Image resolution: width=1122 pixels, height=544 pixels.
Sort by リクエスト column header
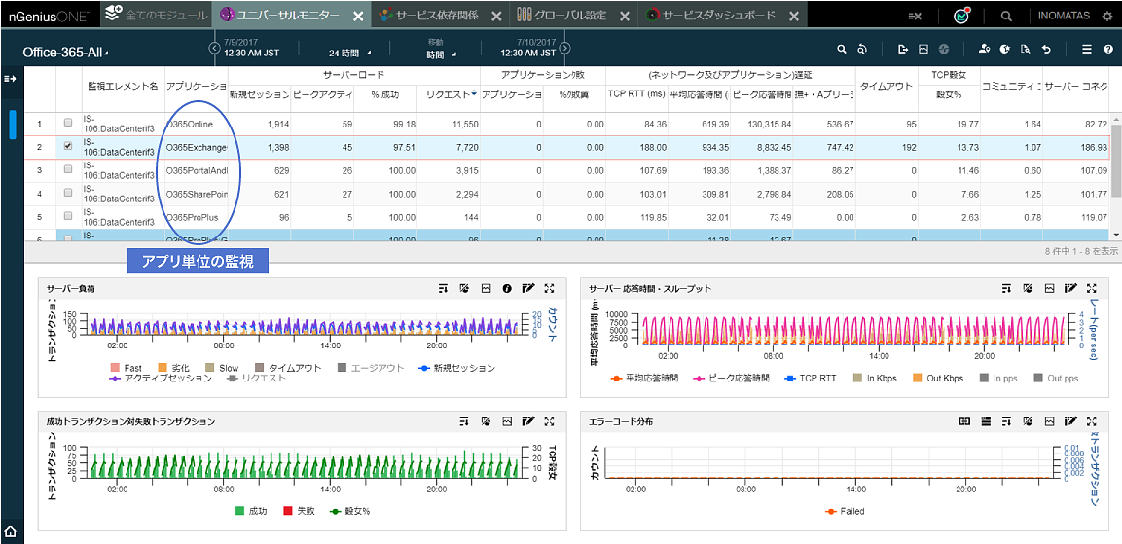[449, 94]
